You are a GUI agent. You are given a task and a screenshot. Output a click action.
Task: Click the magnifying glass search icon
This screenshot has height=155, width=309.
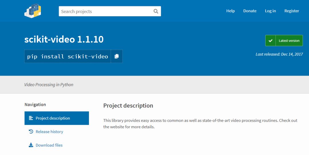[156, 11]
